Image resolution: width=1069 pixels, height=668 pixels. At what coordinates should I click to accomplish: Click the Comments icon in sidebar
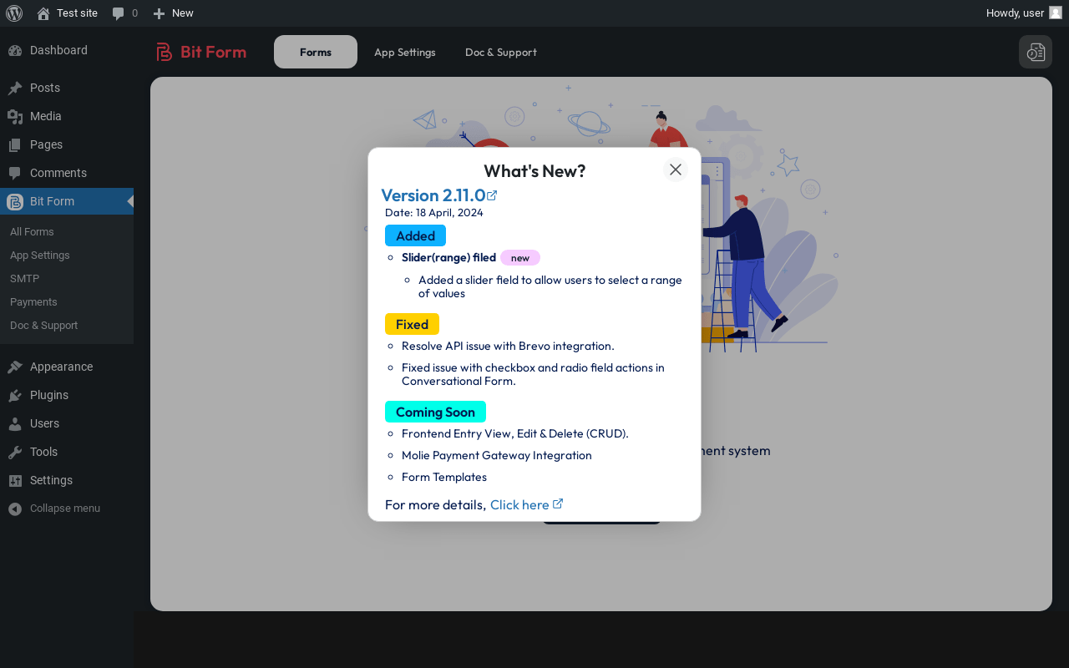point(15,173)
